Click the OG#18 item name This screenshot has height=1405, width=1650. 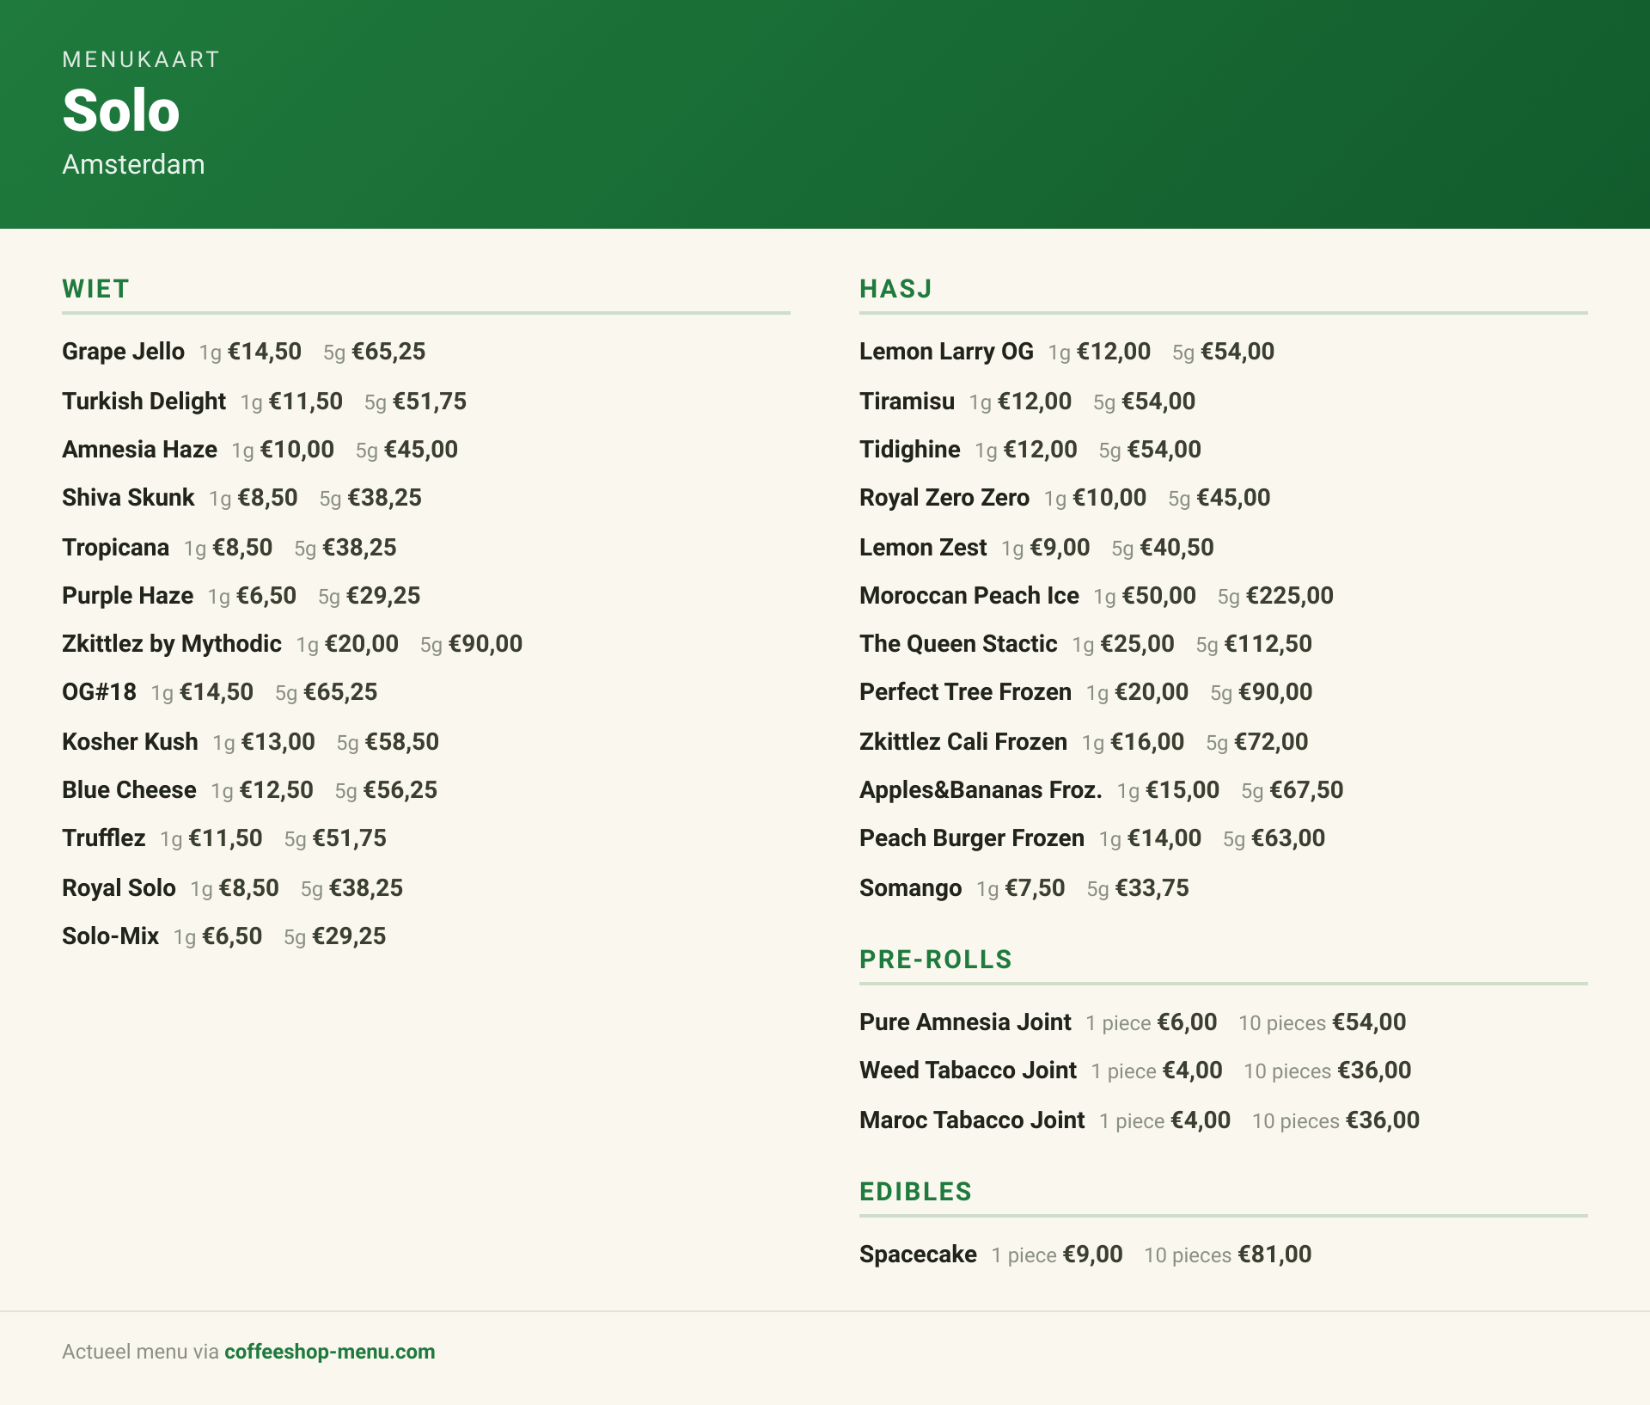click(99, 692)
